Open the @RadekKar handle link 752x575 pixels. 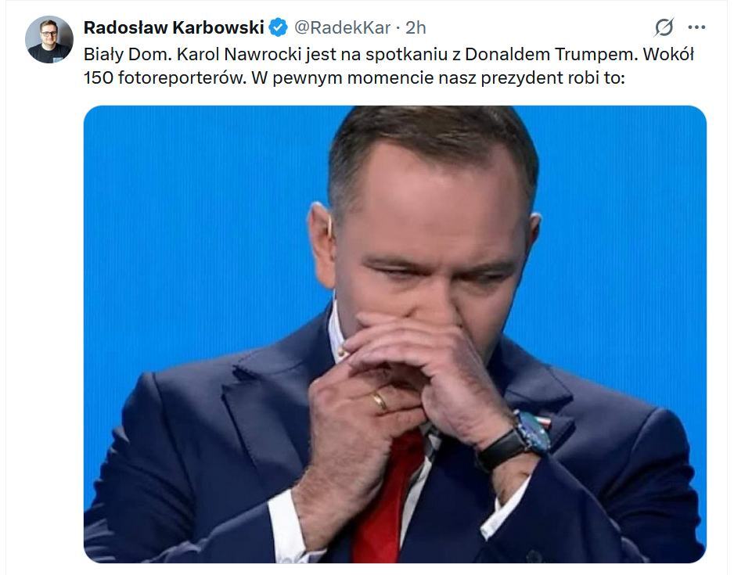(342, 28)
